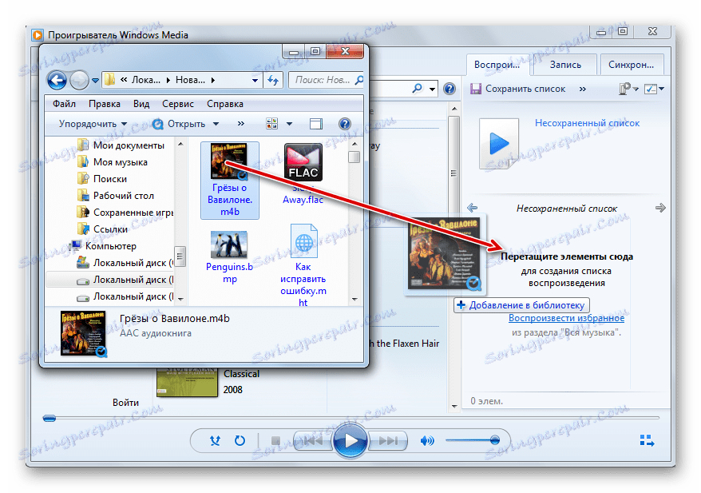Toggle the preview pane icon in Explorer
Viewport: 701px width, 493px height.
[316, 124]
